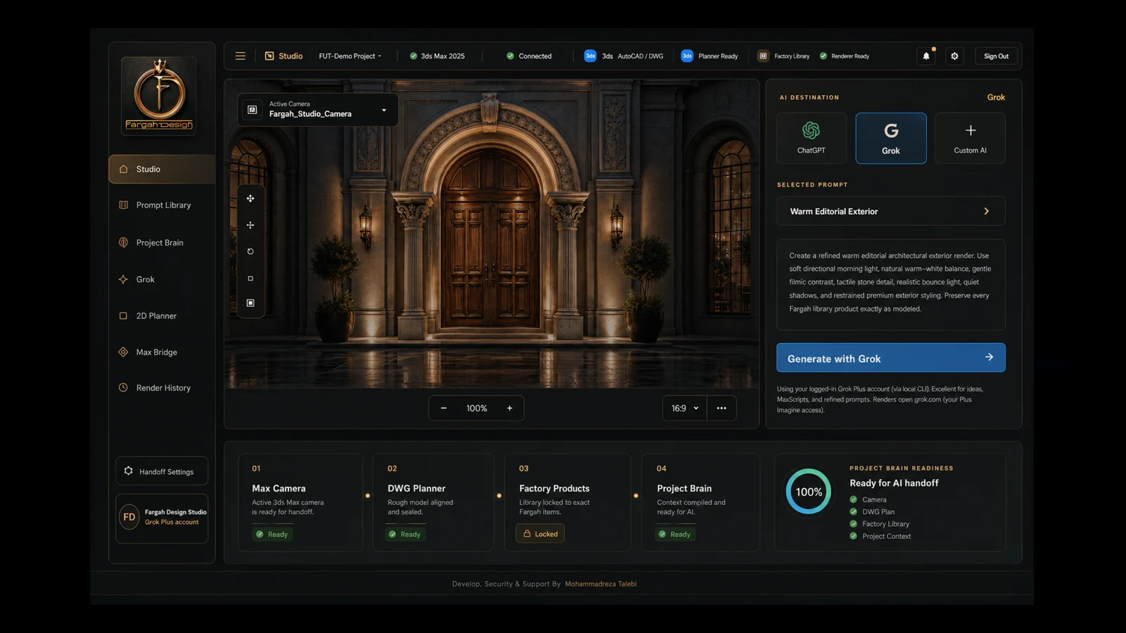Click Ready badge on DWG Planner card
The width and height of the screenshot is (1126, 633).
[405, 535]
